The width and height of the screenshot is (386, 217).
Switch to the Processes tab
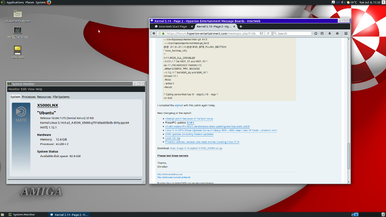tap(29, 97)
